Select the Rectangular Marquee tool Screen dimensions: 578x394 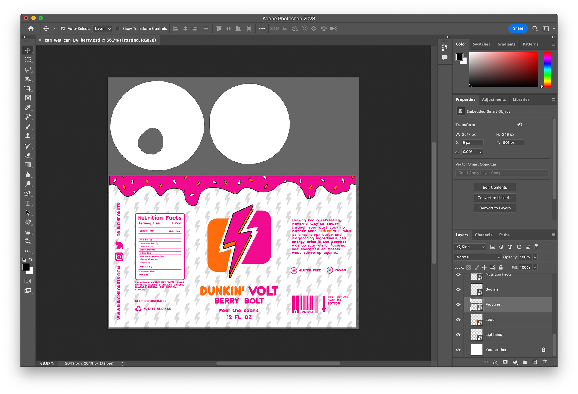(28, 60)
